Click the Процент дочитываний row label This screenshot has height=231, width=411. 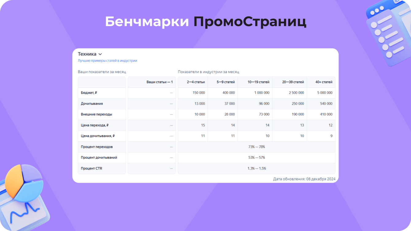tap(99, 157)
